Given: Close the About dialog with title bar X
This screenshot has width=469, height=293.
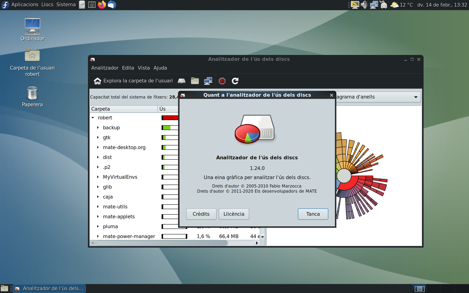Looking at the screenshot, I should [x=332, y=95].
